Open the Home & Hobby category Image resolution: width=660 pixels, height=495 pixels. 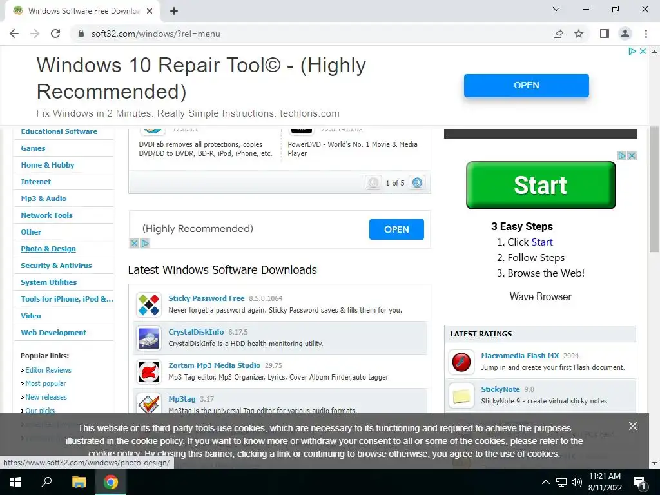[x=48, y=165]
